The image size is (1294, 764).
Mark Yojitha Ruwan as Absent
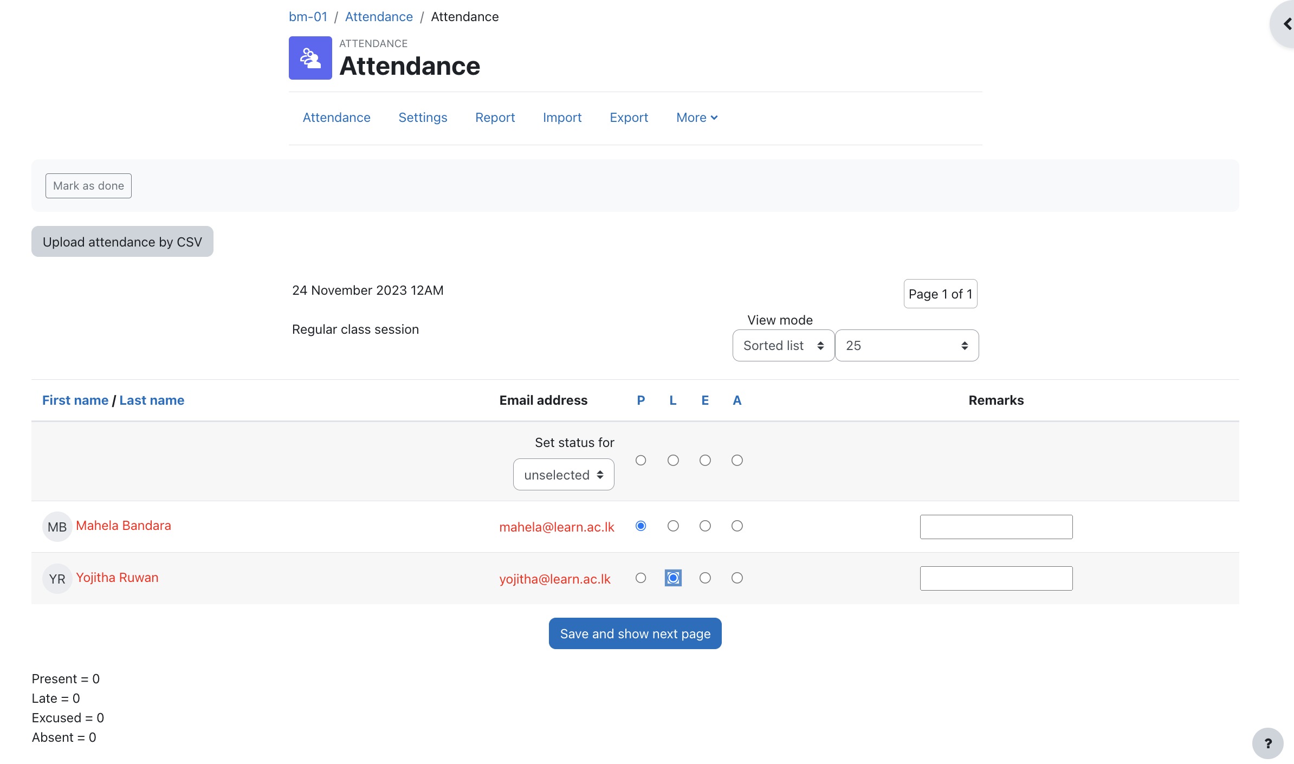coord(737,578)
